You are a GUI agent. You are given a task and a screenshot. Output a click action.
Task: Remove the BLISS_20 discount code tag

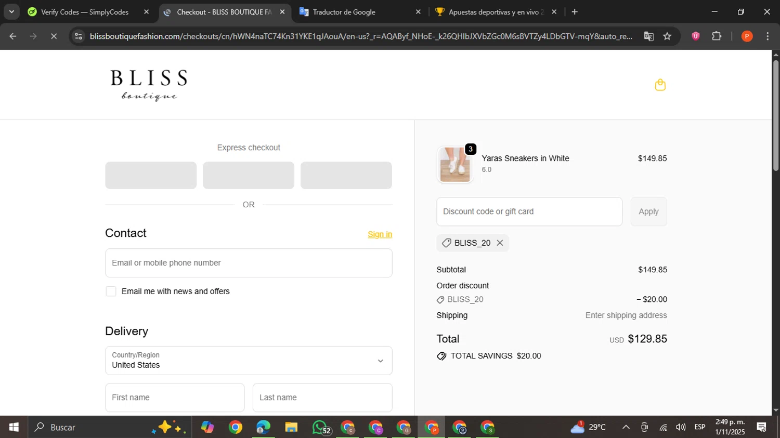pos(500,243)
